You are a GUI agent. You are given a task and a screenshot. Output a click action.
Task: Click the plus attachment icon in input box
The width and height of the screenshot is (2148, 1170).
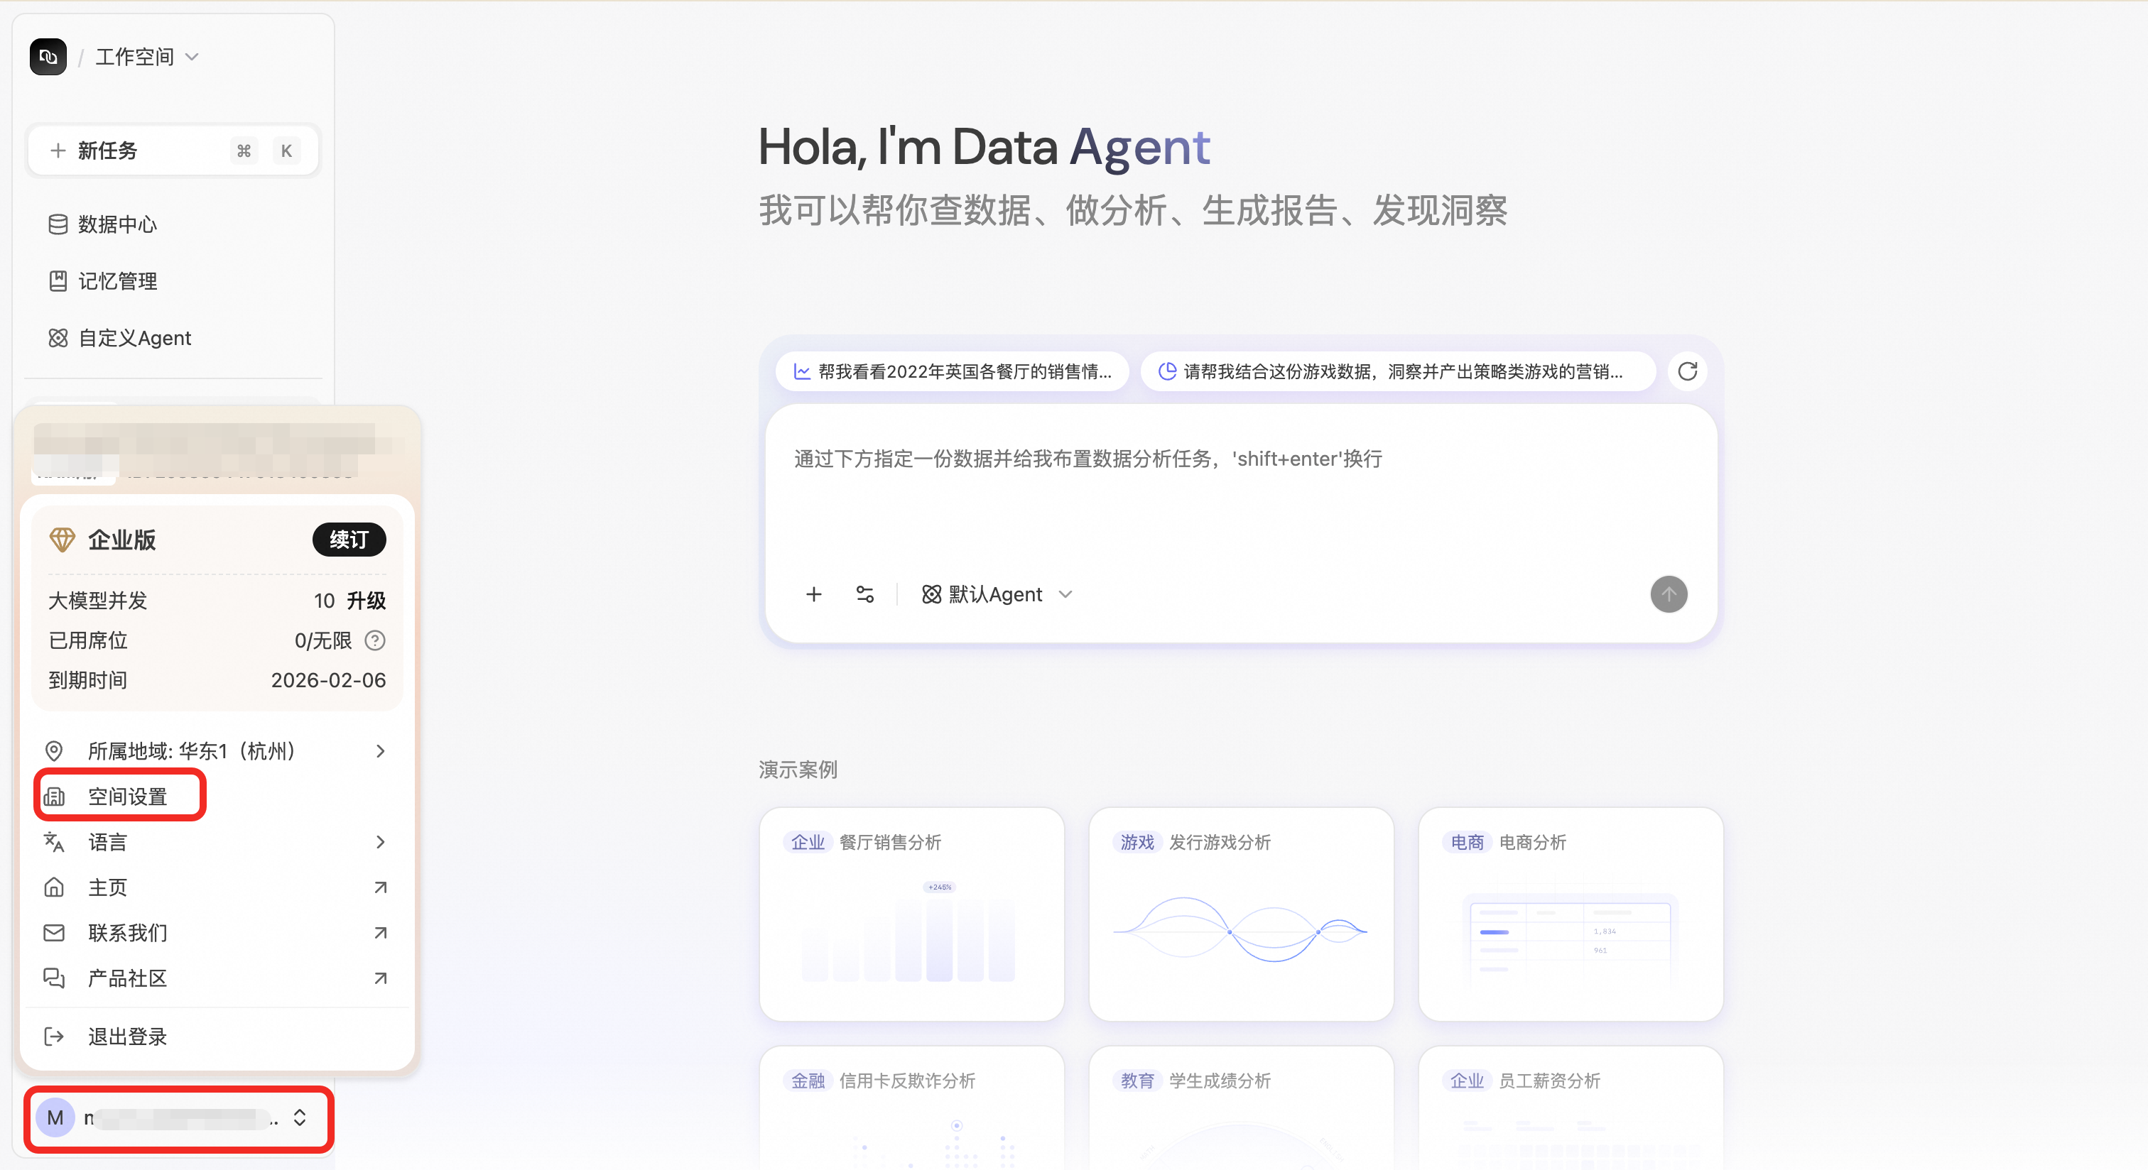click(814, 594)
